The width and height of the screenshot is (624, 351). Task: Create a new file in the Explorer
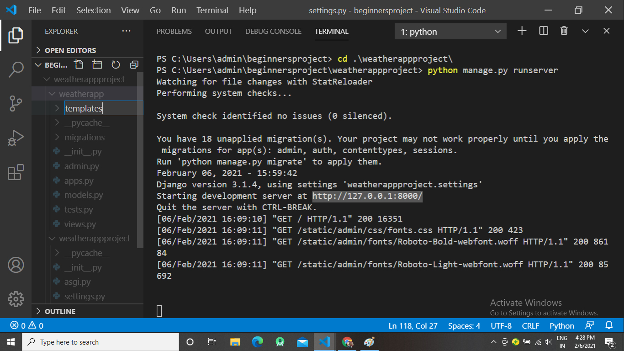coord(78,64)
